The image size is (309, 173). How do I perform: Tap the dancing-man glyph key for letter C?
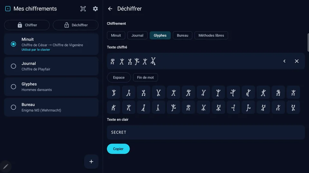[x=144, y=93]
